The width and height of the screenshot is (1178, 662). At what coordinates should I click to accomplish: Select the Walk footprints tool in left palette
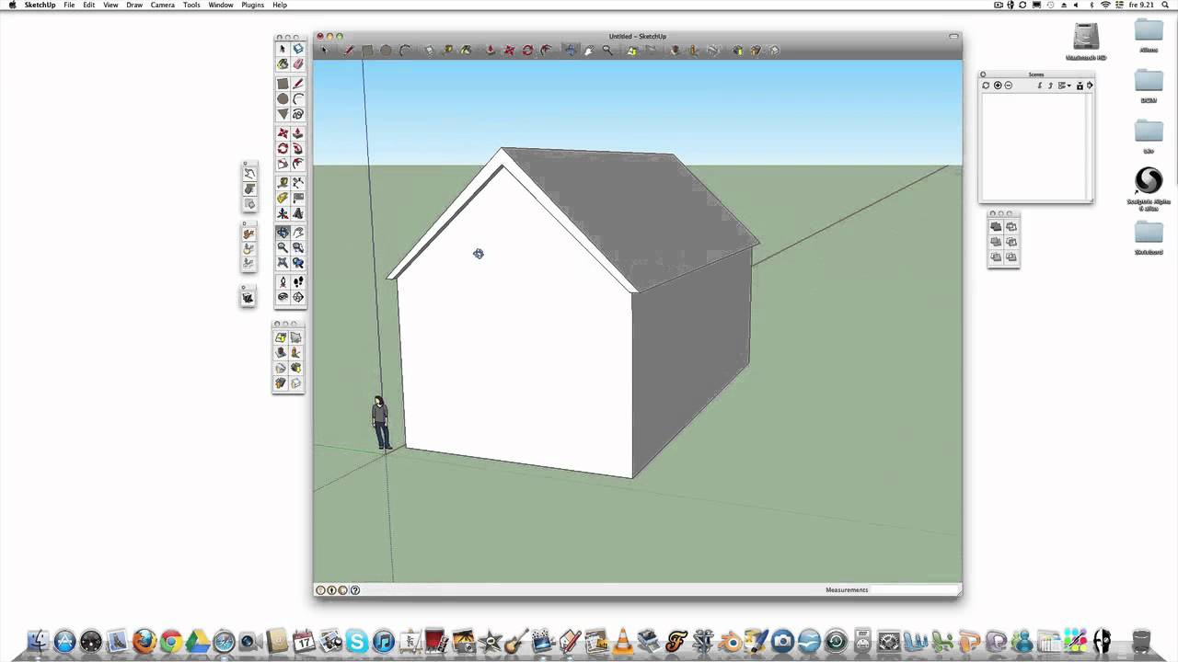(x=297, y=282)
